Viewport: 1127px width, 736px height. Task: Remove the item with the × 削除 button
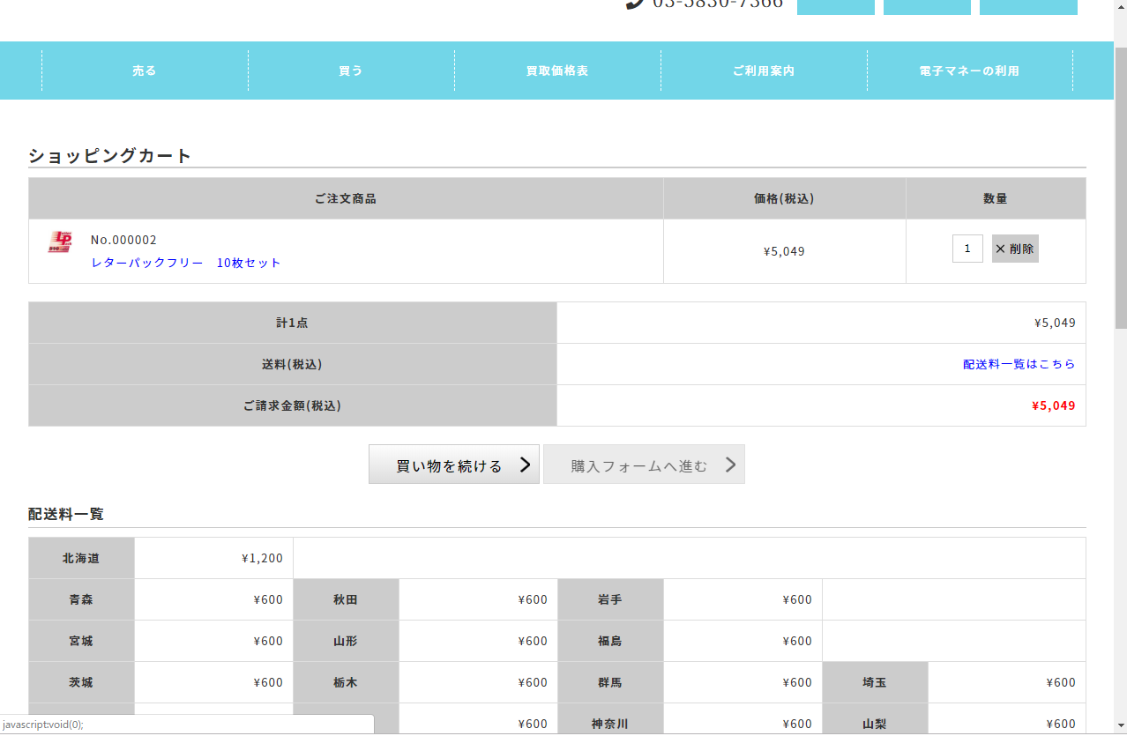point(1015,249)
